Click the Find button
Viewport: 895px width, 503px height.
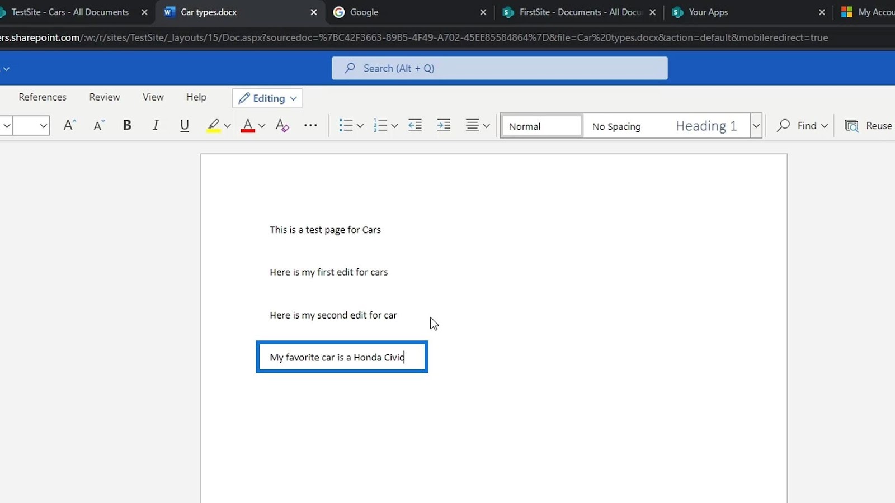coord(802,126)
